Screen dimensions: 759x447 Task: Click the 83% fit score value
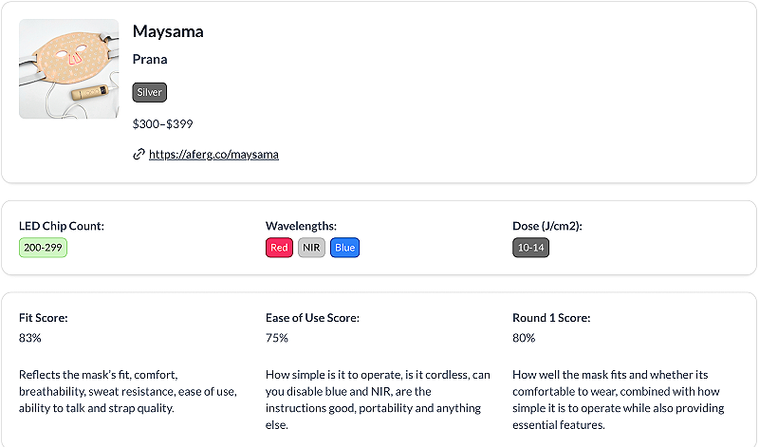[x=30, y=337]
